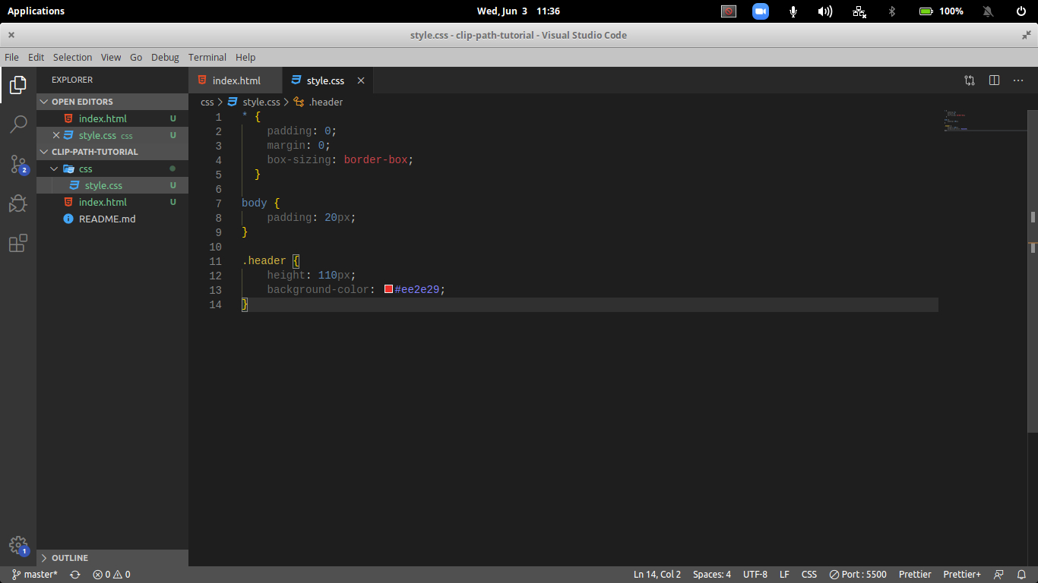Screen dimensions: 1038x583
Task: Click Spaces: 4 indentation setting
Action: coord(711,575)
